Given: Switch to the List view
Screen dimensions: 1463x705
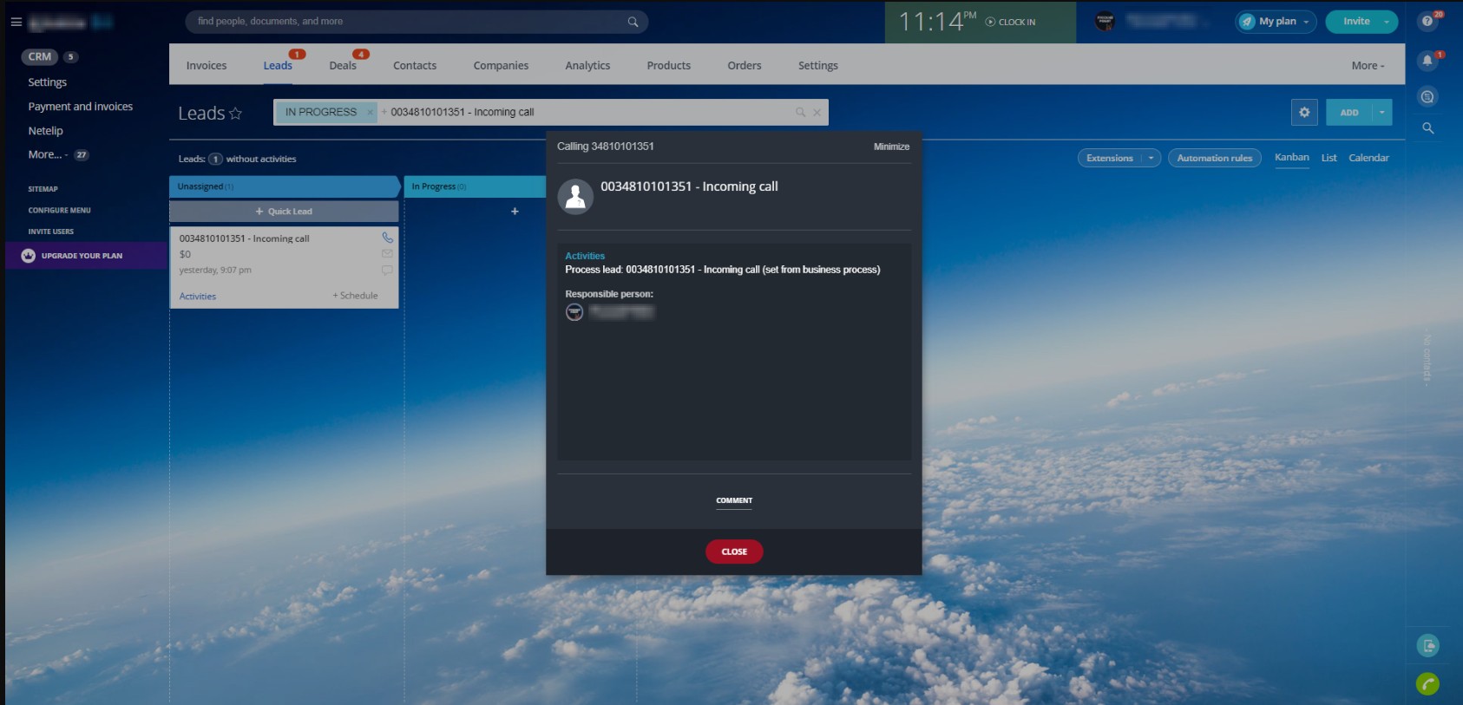Looking at the screenshot, I should (x=1329, y=158).
